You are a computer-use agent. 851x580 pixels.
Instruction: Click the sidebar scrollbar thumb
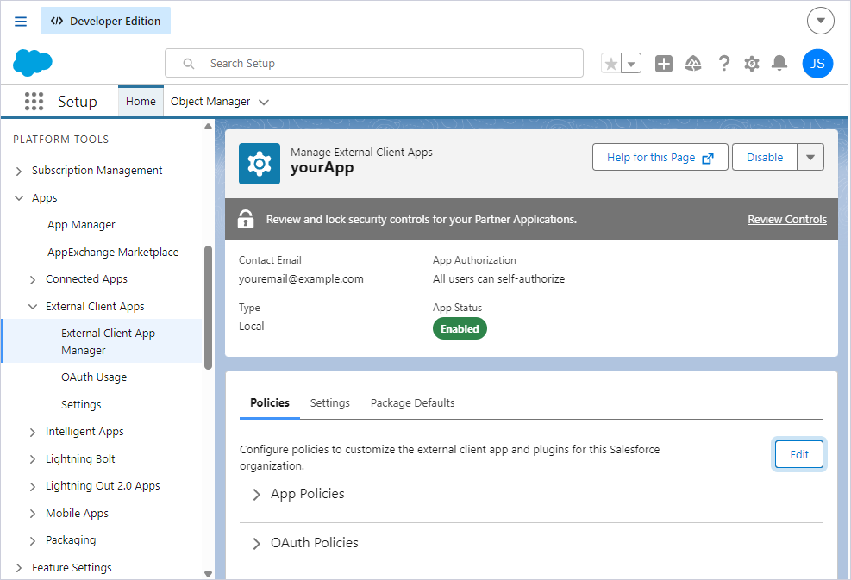208,308
